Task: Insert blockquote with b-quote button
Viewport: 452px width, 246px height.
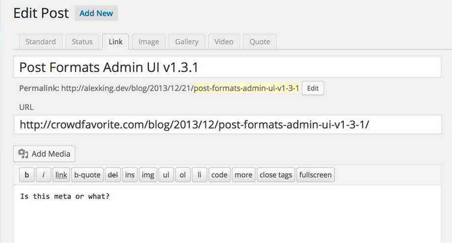Action: click(87, 175)
